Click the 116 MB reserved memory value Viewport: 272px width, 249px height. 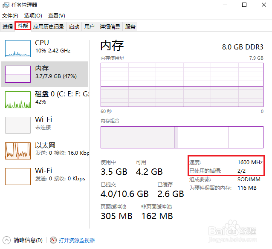point(247,188)
